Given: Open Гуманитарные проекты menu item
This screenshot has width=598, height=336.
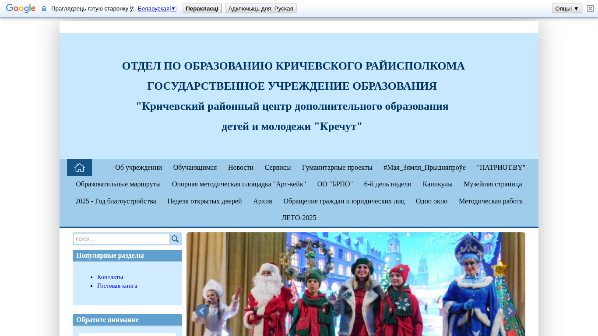Looking at the screenshot, I should pos(337,168).
